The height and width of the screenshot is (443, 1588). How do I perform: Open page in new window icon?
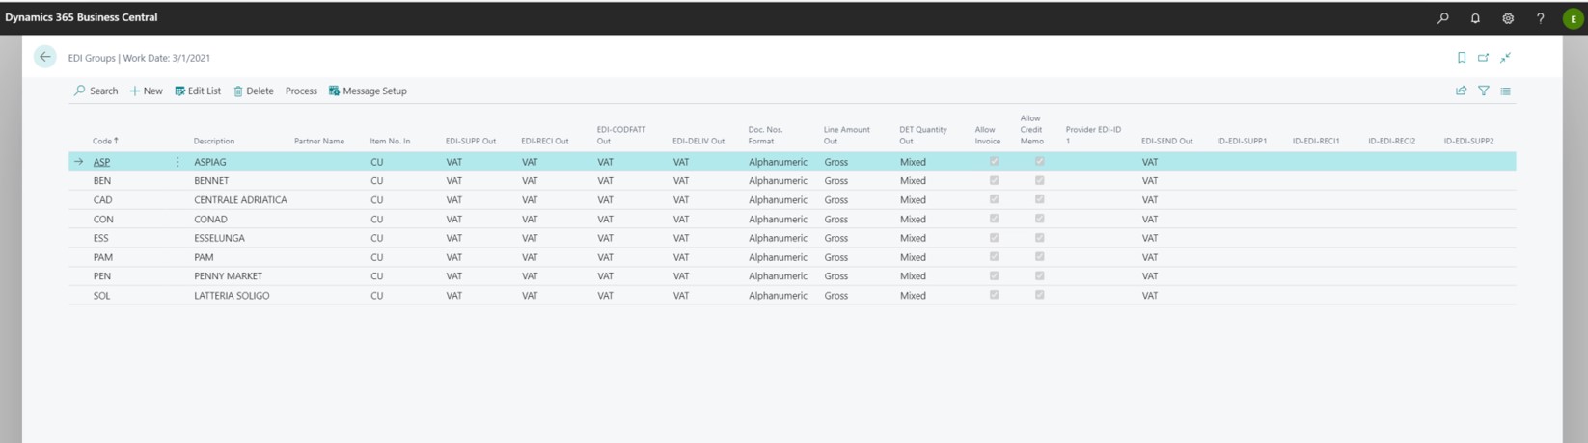click(x=1483, y=58)
